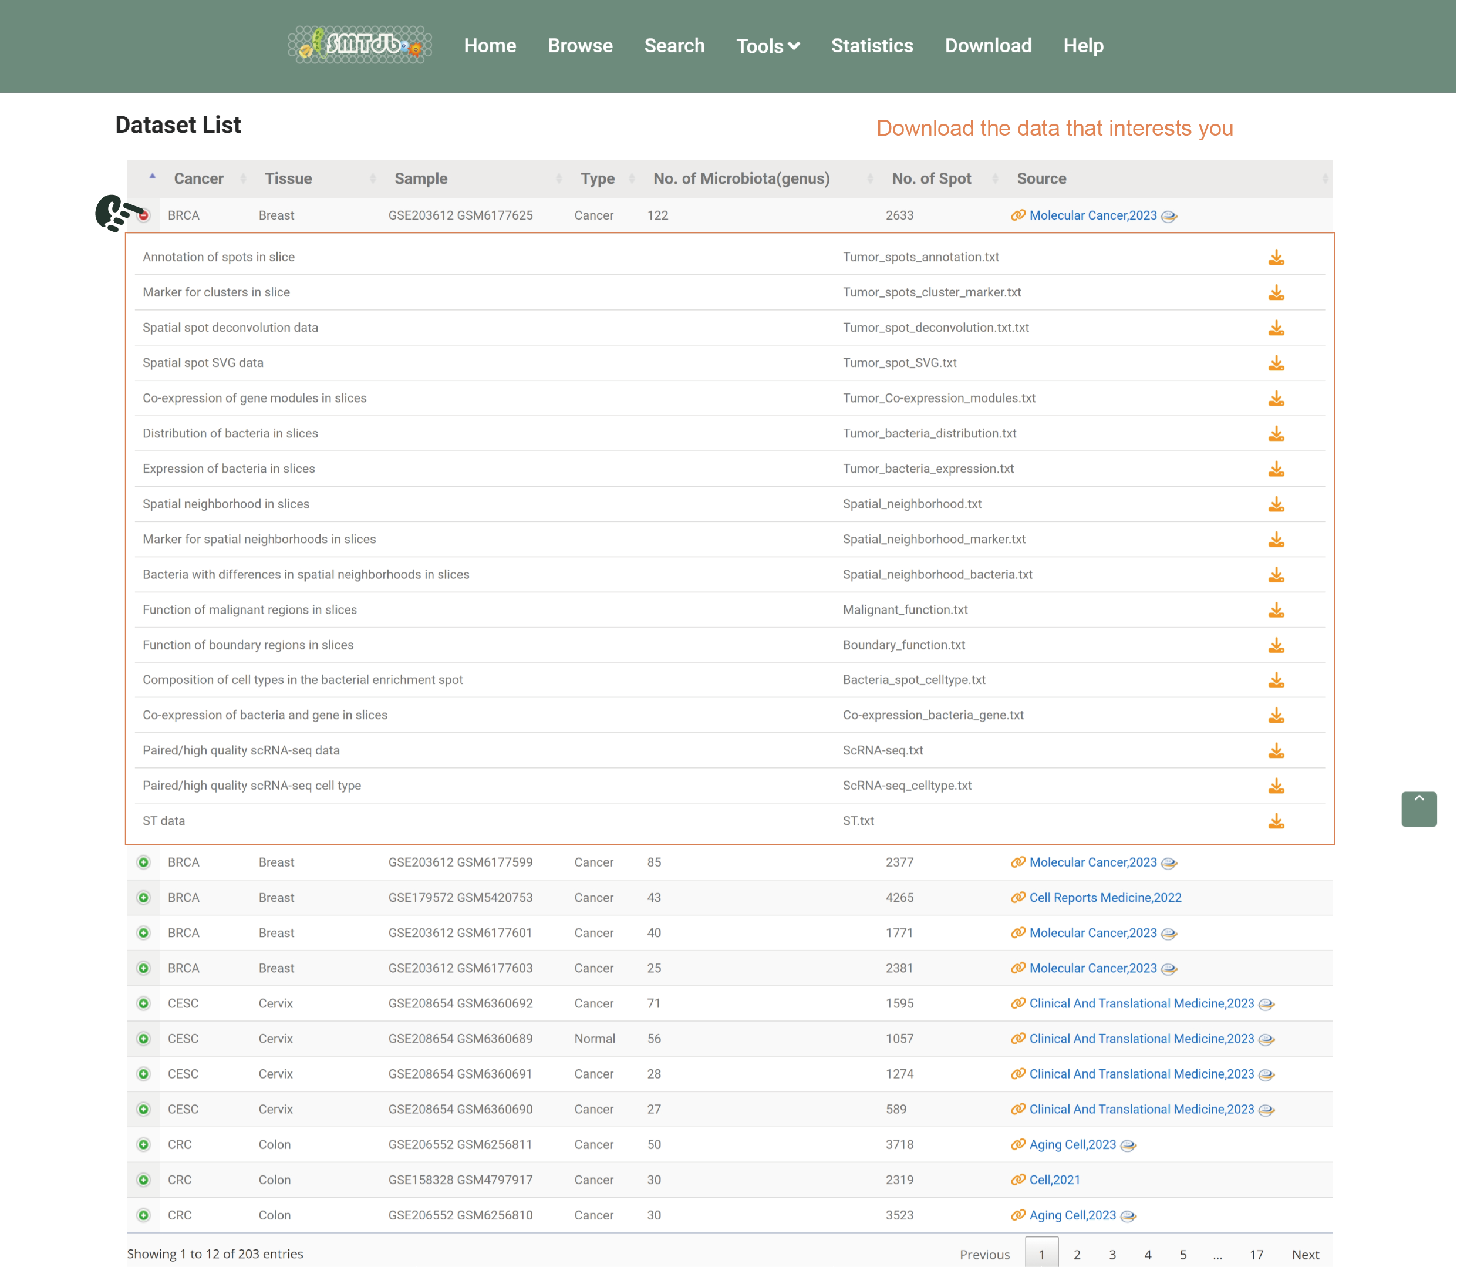Download Tumor_bacteria_expression.txt file
The height and width of the screenshot is (1267, 1457).
(1276, 470)
